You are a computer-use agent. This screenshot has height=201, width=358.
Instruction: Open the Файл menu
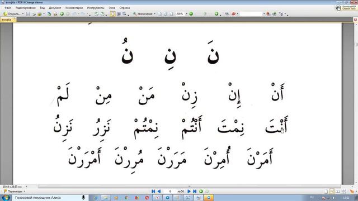coord(8,8)
